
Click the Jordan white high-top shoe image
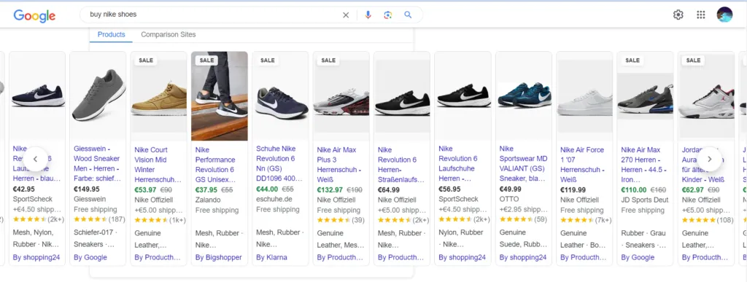706,95
